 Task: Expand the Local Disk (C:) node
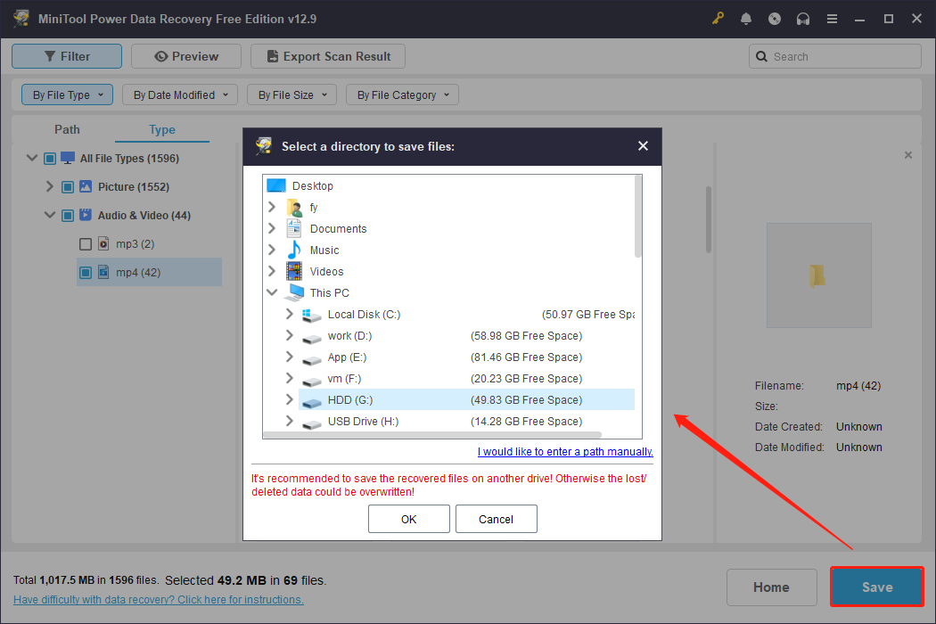[x=290, y=314]
